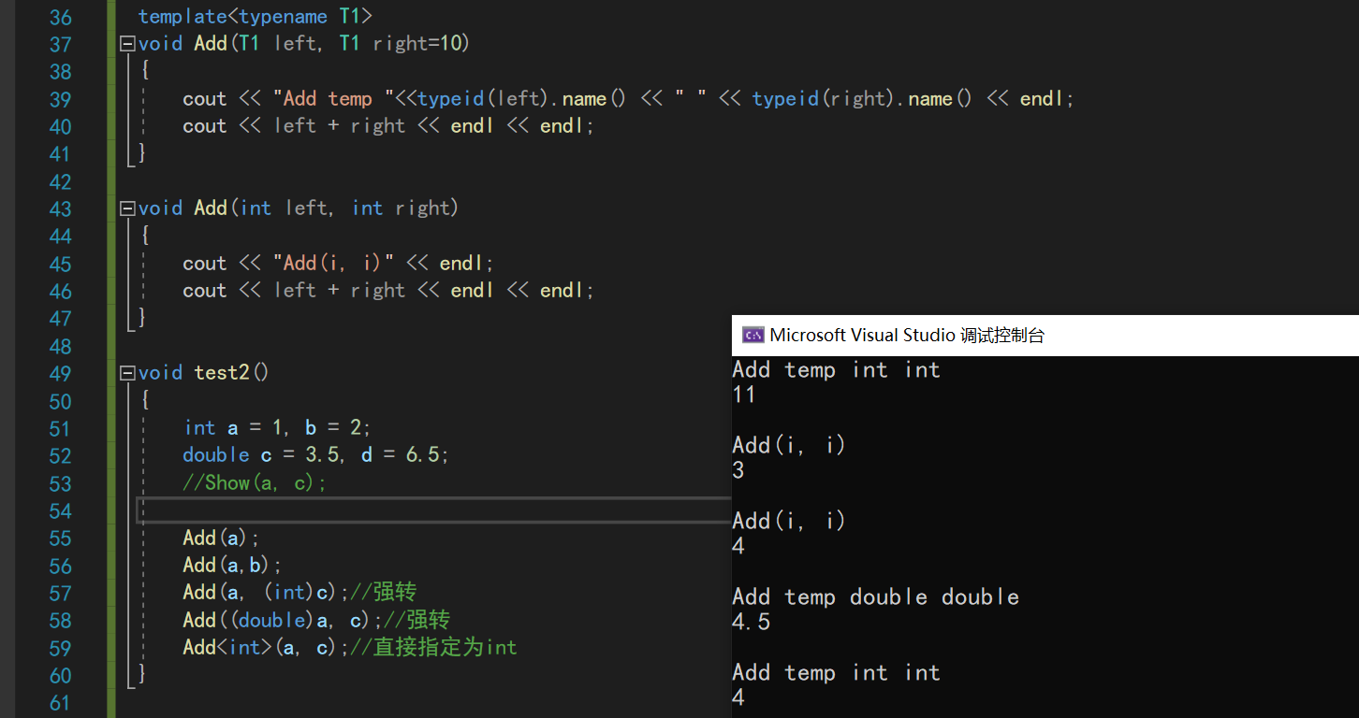Click line number 36 in the margin

(60, 17)
